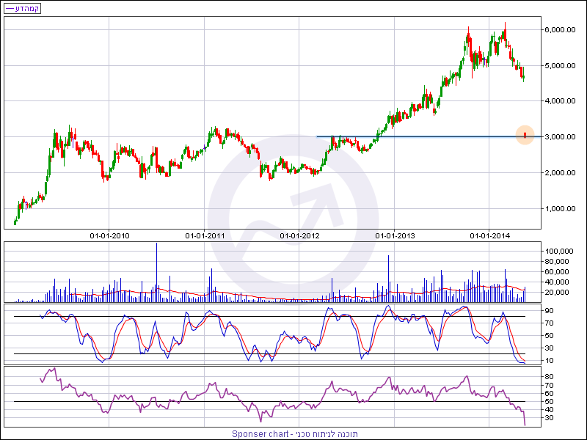Screen dimensions: 587x440
Task: Click the 10 level label on stochastic panel
Action: click(x=547, y=360)
